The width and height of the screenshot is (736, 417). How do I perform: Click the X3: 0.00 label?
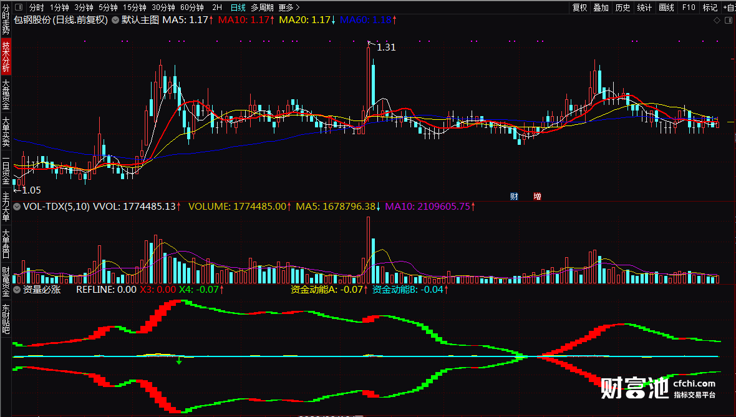coord(158,290)
